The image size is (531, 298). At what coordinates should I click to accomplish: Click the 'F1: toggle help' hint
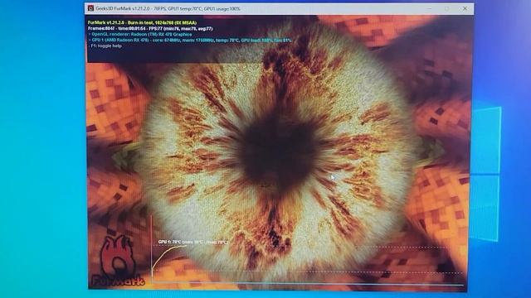click(105, 46)
